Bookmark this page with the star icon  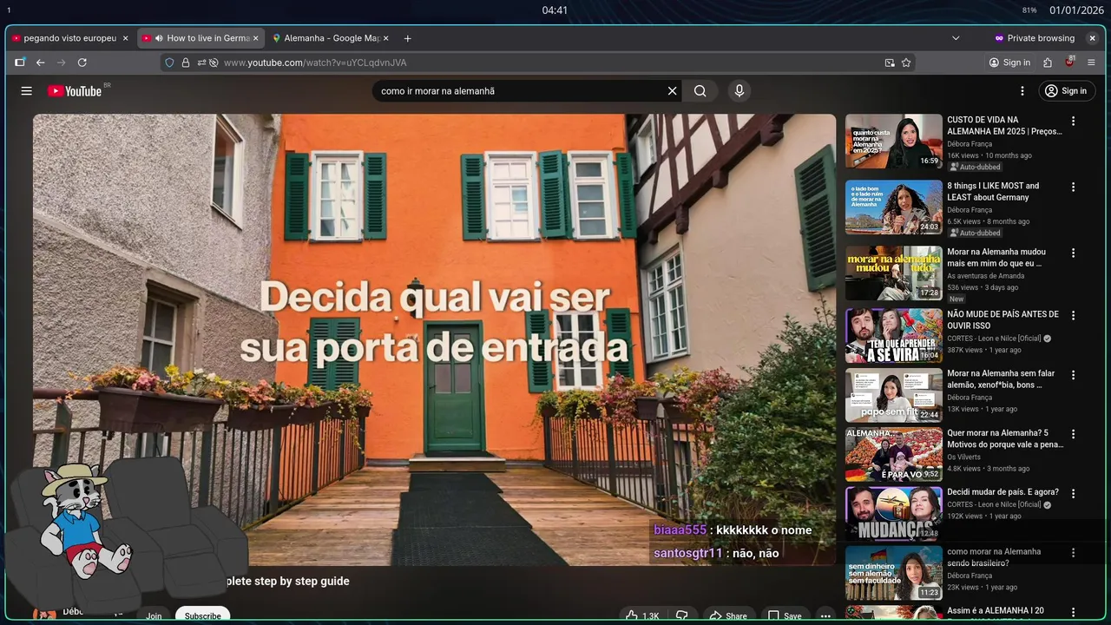pos(906,62)
